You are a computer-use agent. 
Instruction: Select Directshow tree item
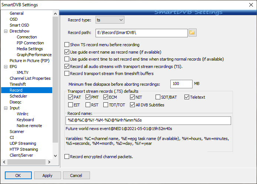[20, 31]
